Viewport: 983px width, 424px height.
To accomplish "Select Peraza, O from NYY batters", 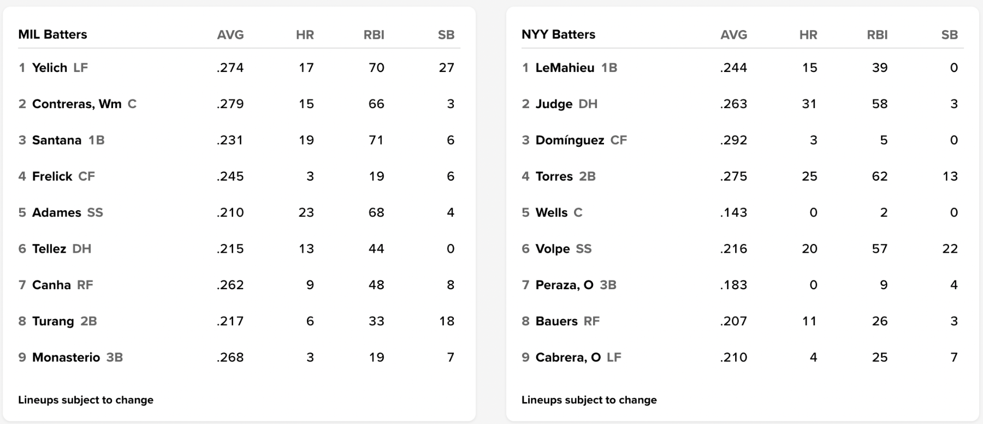I will click(x=564, y=285).
